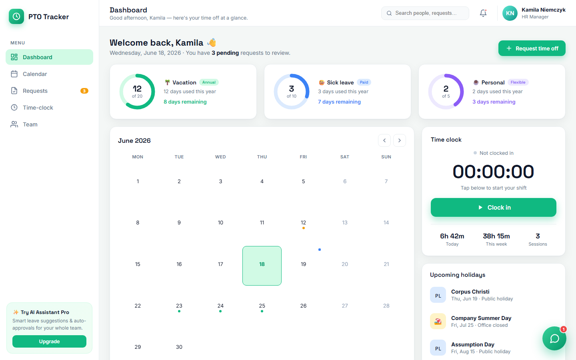
Task: Click the 7 days remaining text
Action: [339, 102]
